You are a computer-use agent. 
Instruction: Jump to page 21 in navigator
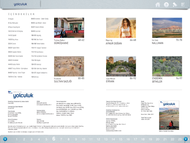tap(165, 139)
